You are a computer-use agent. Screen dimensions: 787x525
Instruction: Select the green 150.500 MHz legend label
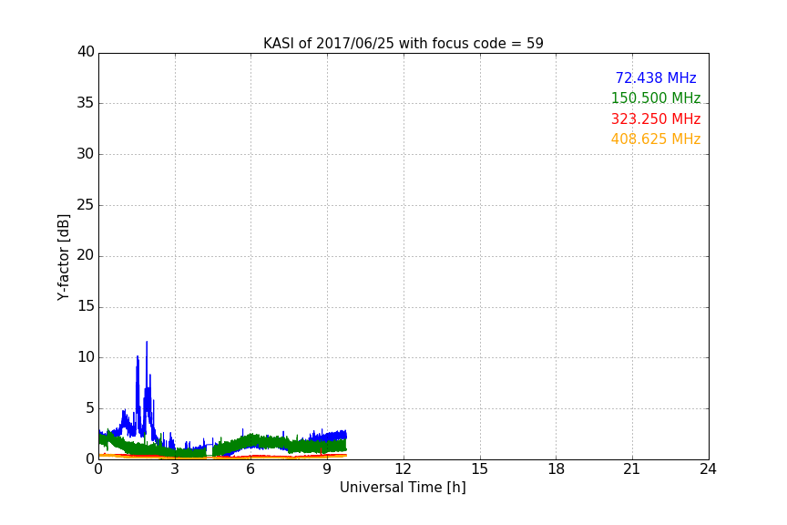pyautogui.click(x=656, y=98)
